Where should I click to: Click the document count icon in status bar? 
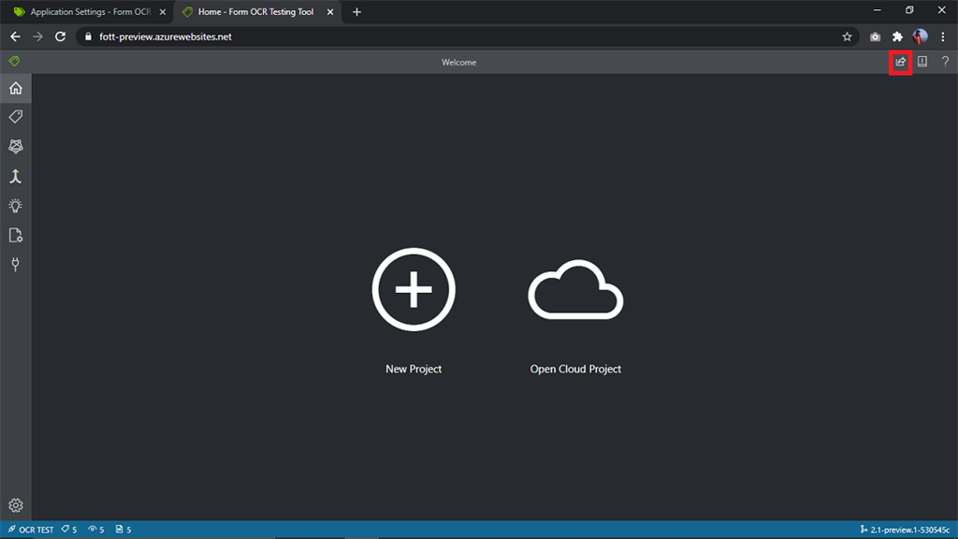coord(123,530)
